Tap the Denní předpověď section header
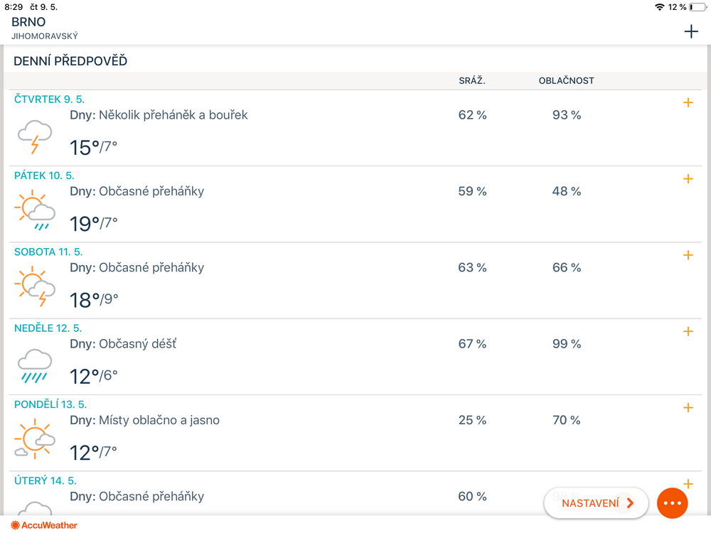The image size is (711, 533). tap(70, 61)
